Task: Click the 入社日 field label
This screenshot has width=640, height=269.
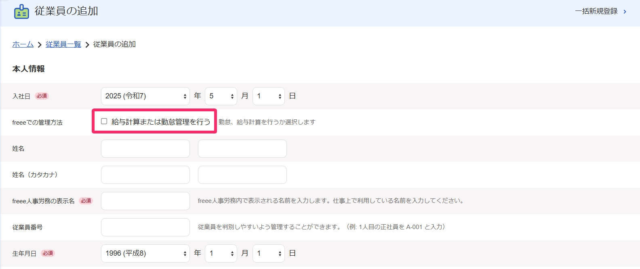Action: click(x=21, y=96)
